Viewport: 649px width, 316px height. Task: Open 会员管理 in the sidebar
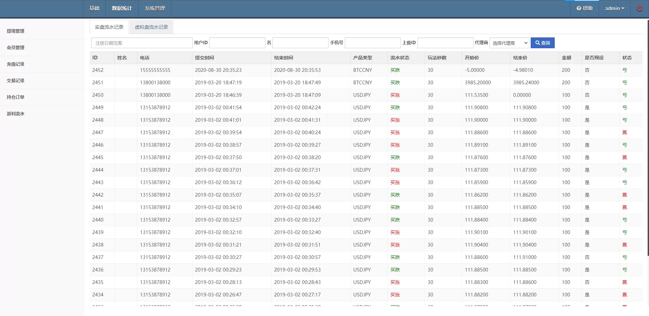16,48
